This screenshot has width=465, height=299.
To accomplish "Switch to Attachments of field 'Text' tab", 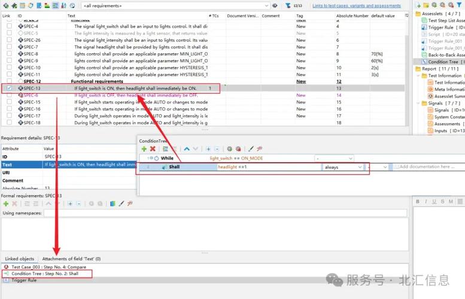I will [71, 259].
